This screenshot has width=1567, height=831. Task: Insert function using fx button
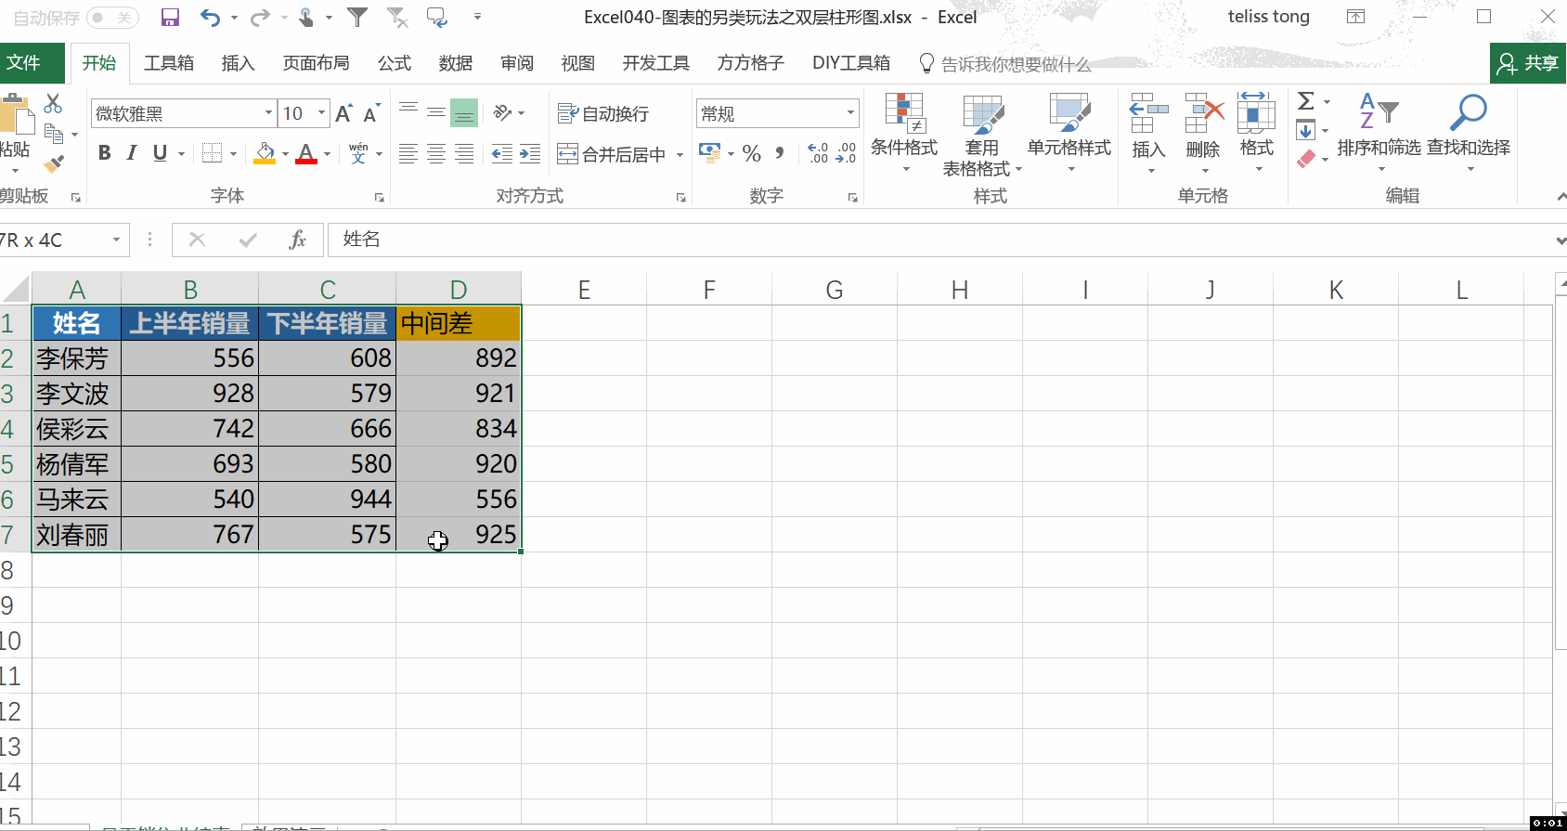(x=297, y=240)
